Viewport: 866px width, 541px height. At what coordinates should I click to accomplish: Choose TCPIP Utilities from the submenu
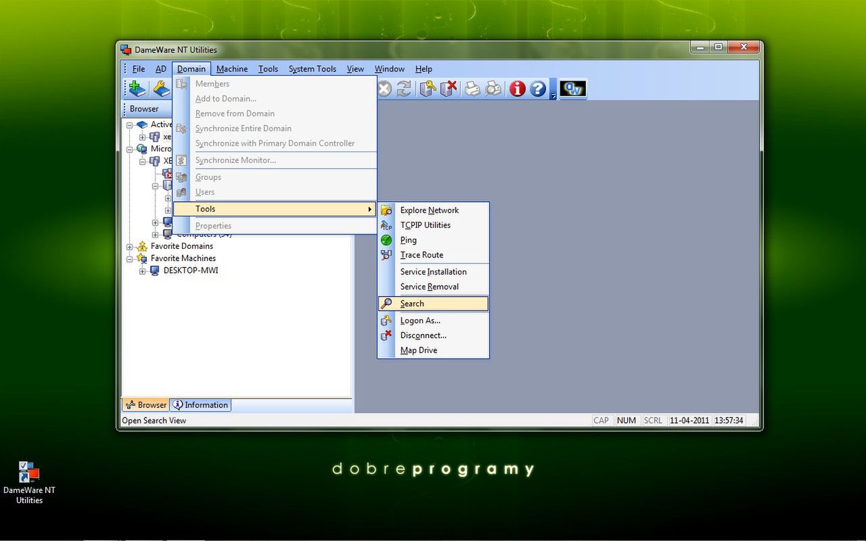click(433, 225)
